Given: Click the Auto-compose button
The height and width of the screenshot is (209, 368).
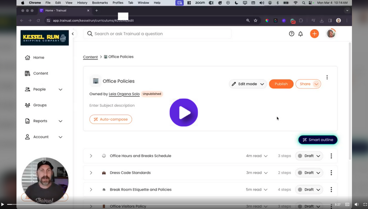Looking at the screenshot, I should 110,119.
